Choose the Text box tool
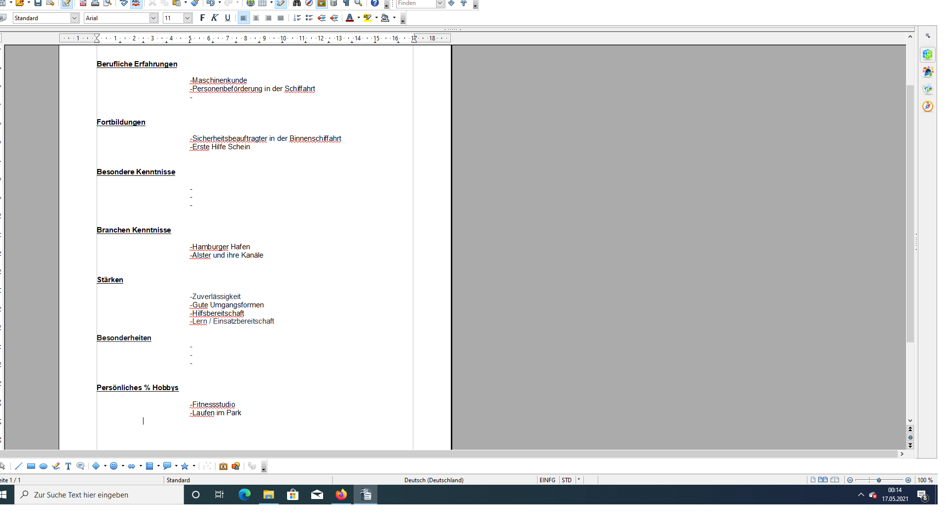 pyautogui.click(x=68, y=466)
